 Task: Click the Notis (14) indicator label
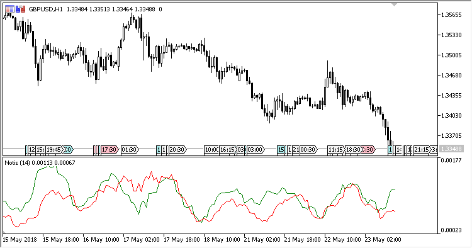click(17, 163)
